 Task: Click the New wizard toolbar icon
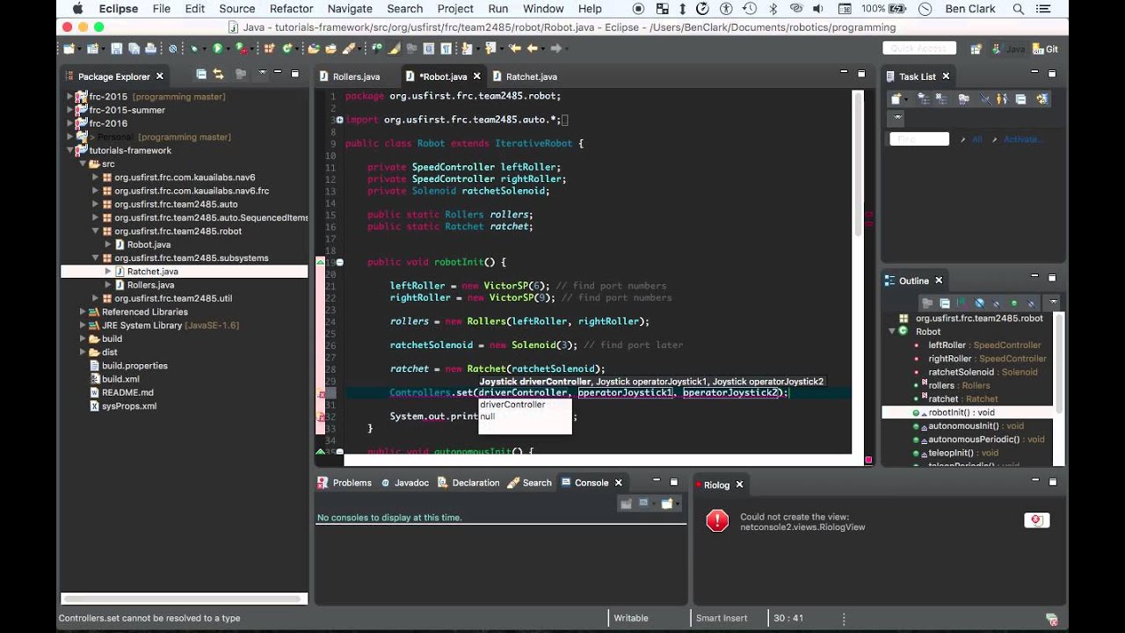69,48
